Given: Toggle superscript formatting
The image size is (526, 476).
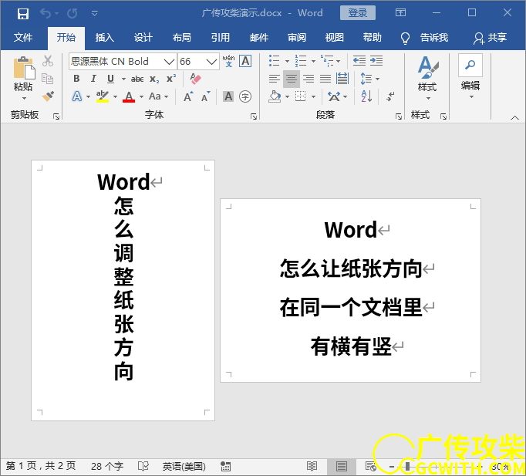Looking at the screenshot, I should point(171,79).
